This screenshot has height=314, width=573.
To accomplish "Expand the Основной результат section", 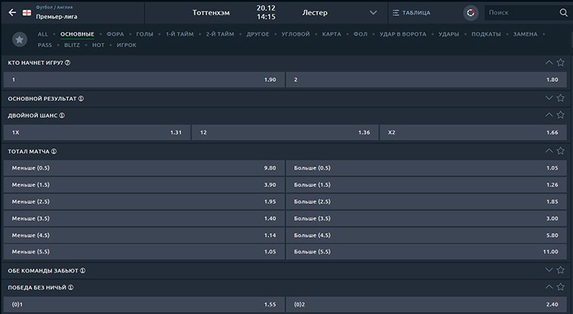I will click(549, 98).
